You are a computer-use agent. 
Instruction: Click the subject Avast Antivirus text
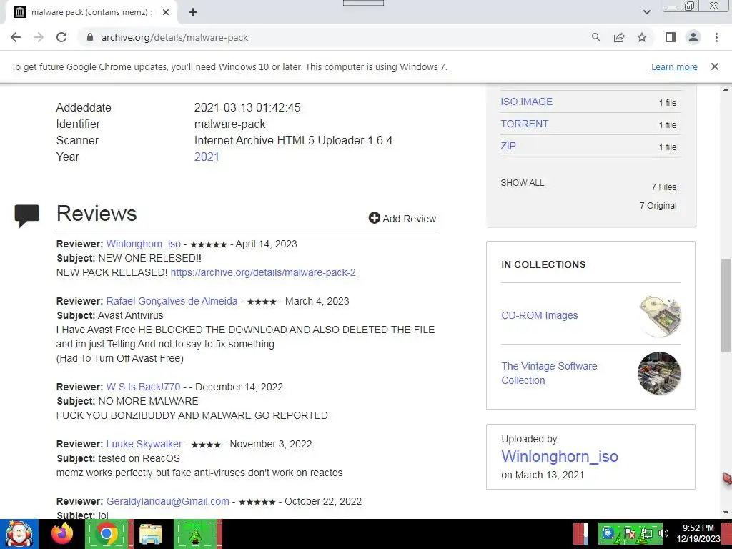(131, 315)
